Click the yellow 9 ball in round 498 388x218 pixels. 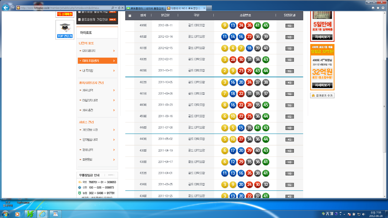pos(225,26)
